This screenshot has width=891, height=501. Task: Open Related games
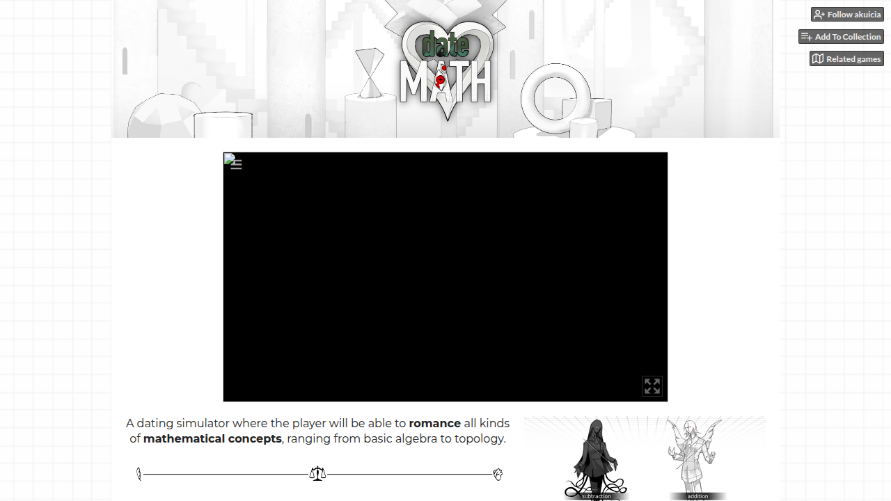pyautogui.click(x=846, y=59)
